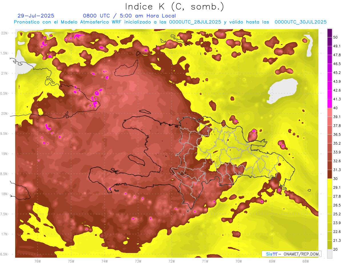Click the '68W' longitude label
Viewport: 343px width, 265px height.
(x=306, y=261)
